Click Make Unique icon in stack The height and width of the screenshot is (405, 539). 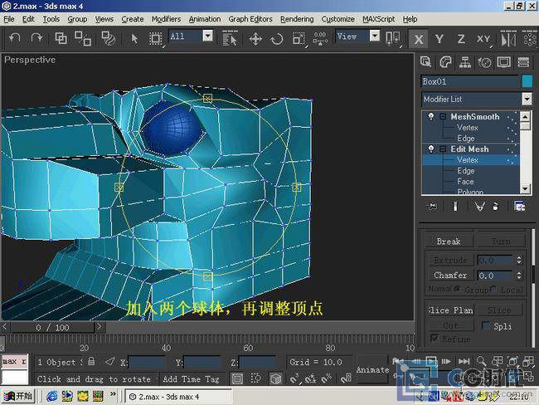479,206
